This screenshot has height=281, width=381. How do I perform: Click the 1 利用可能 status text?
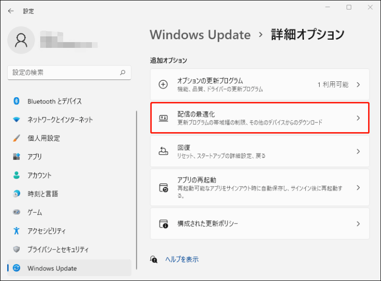333,85
